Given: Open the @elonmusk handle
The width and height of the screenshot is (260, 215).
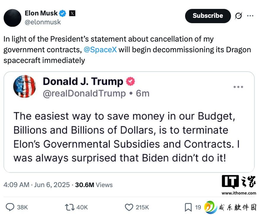Looking at the screenshot, I should (x=43, y=22).
